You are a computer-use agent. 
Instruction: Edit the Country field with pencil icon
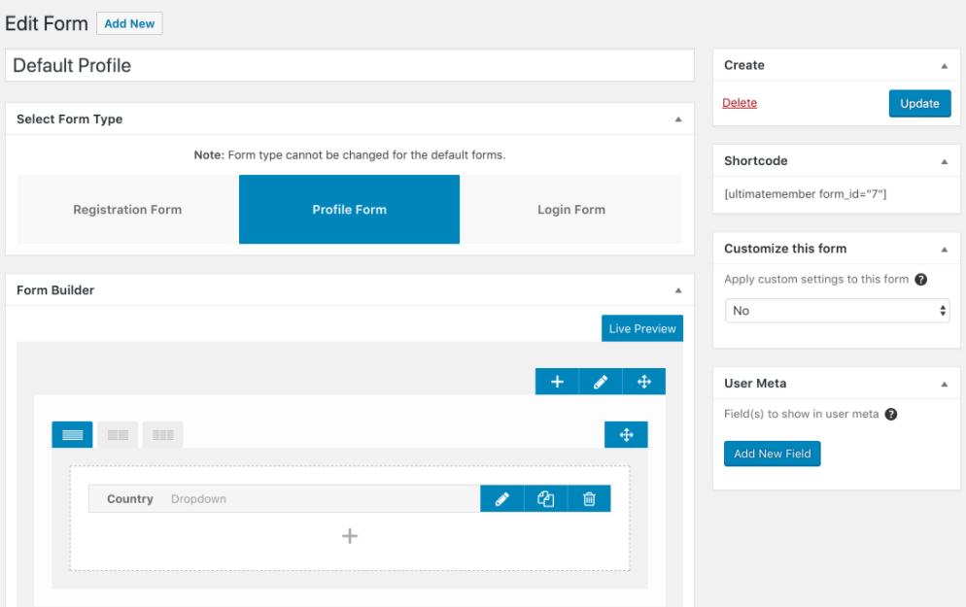502,498
